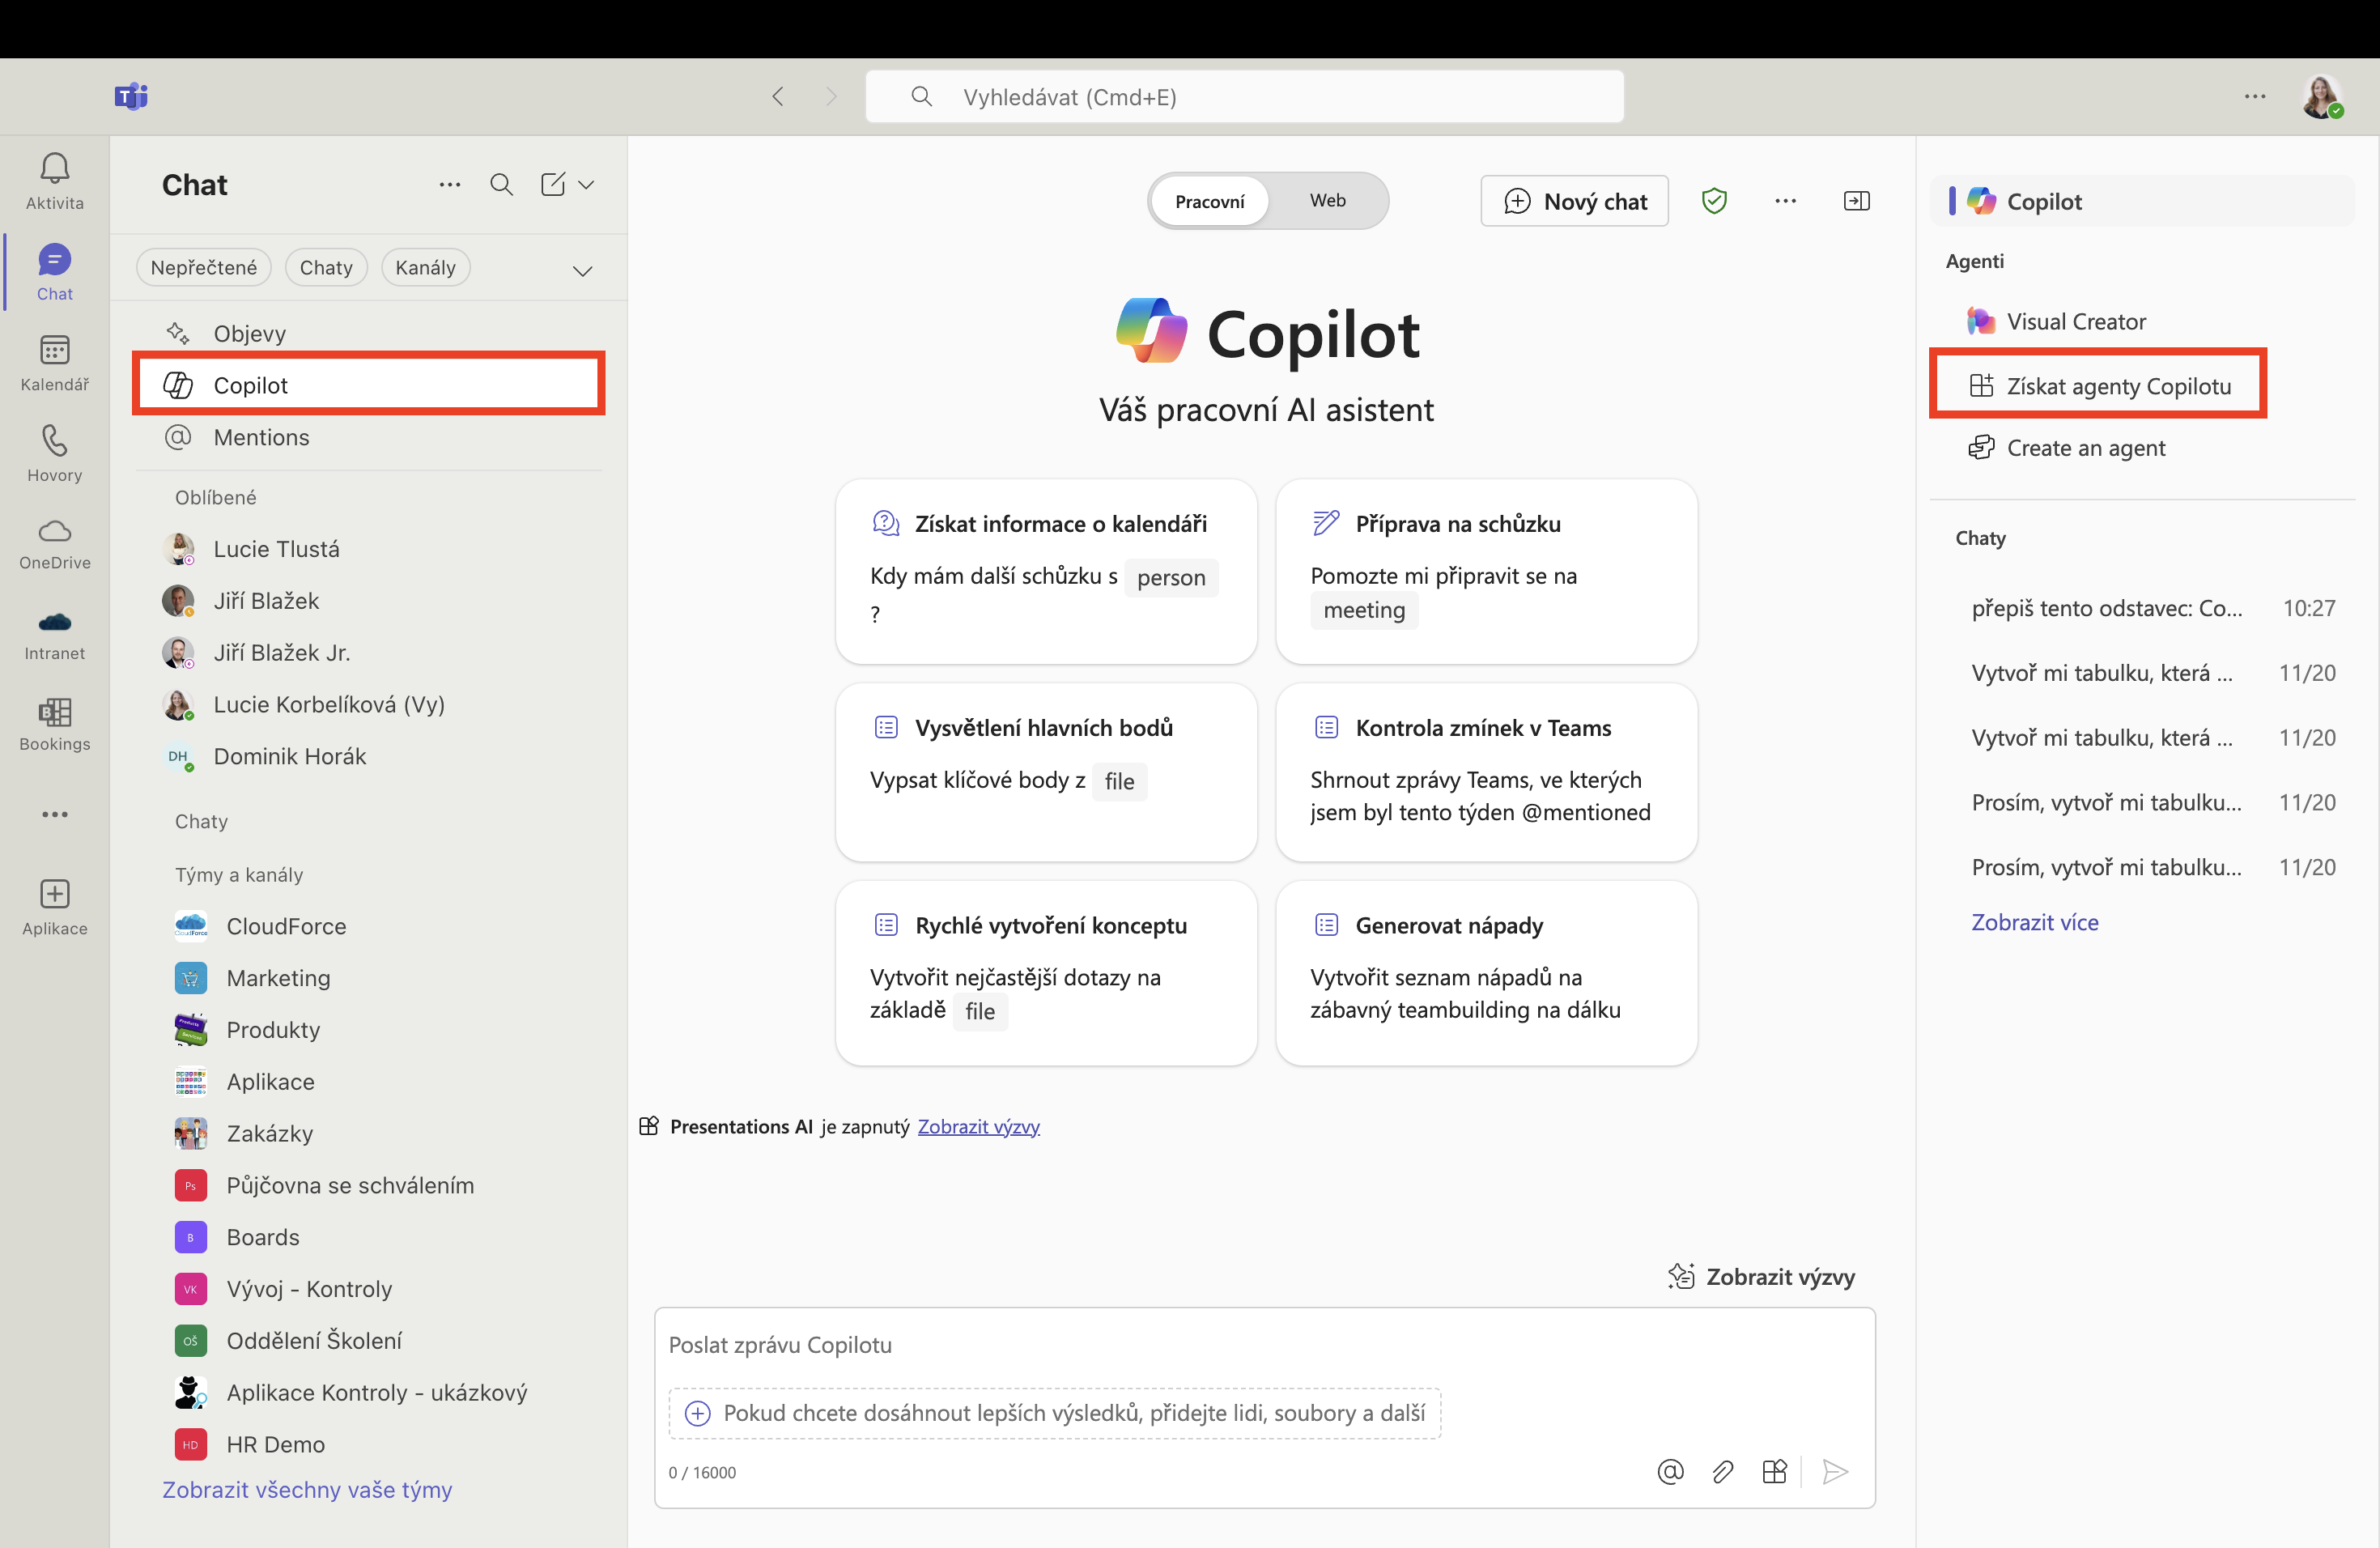Select Copilot in chat list
This screenshot has height=1548, width=2380.
(x=368, y=385)
